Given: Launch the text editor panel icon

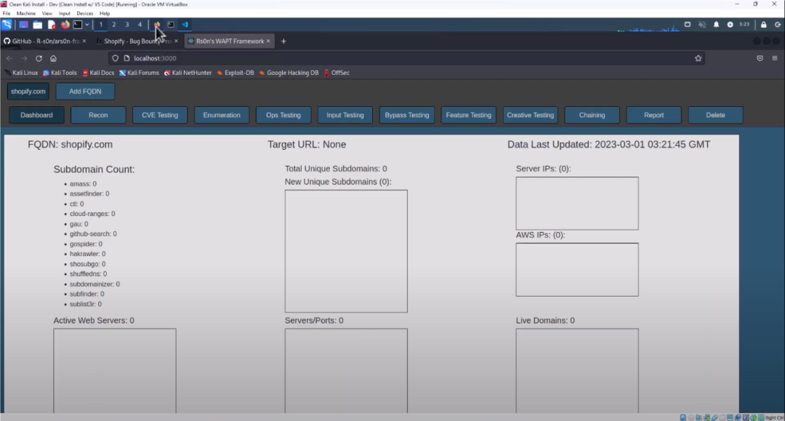Looking at the screenshot, I should point(52,25).
